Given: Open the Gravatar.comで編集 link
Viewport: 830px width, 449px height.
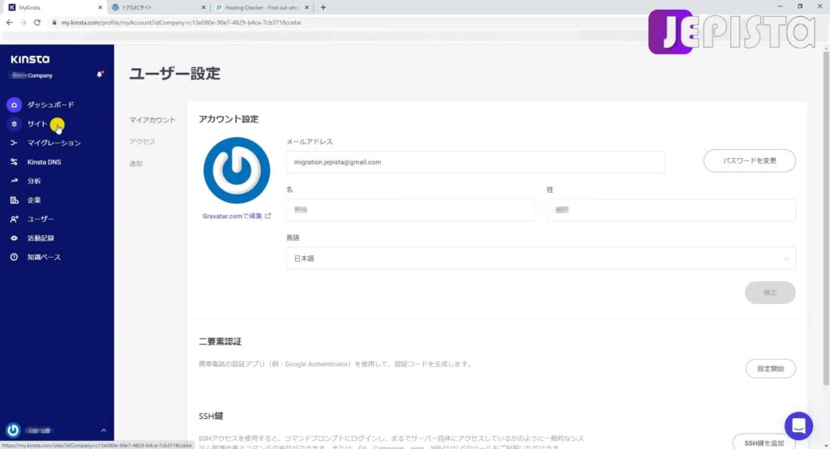Looking at the screenshot, I should 233,216.
